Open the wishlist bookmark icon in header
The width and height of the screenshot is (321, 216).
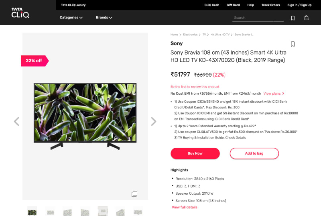293,18
